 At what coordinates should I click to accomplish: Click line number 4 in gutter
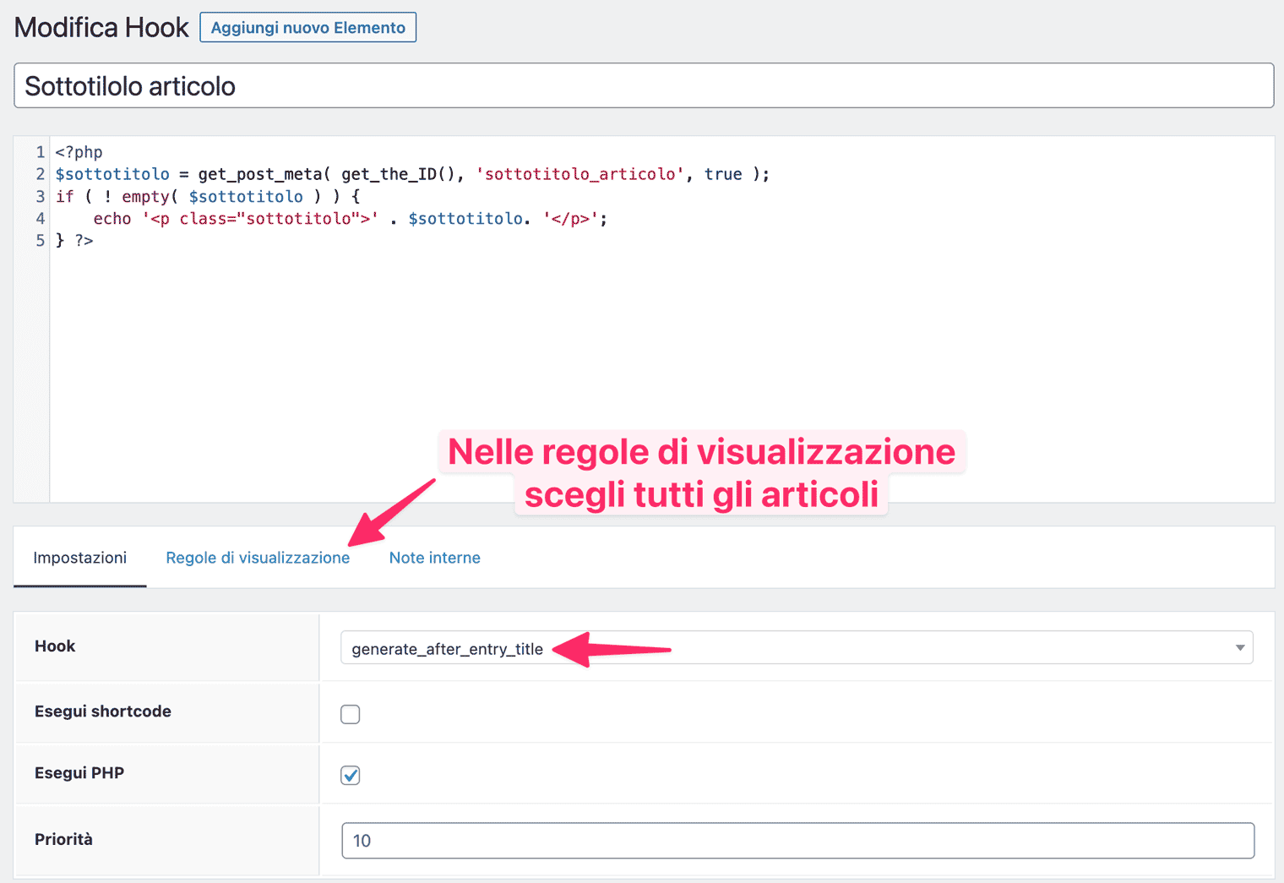point(40,218)
